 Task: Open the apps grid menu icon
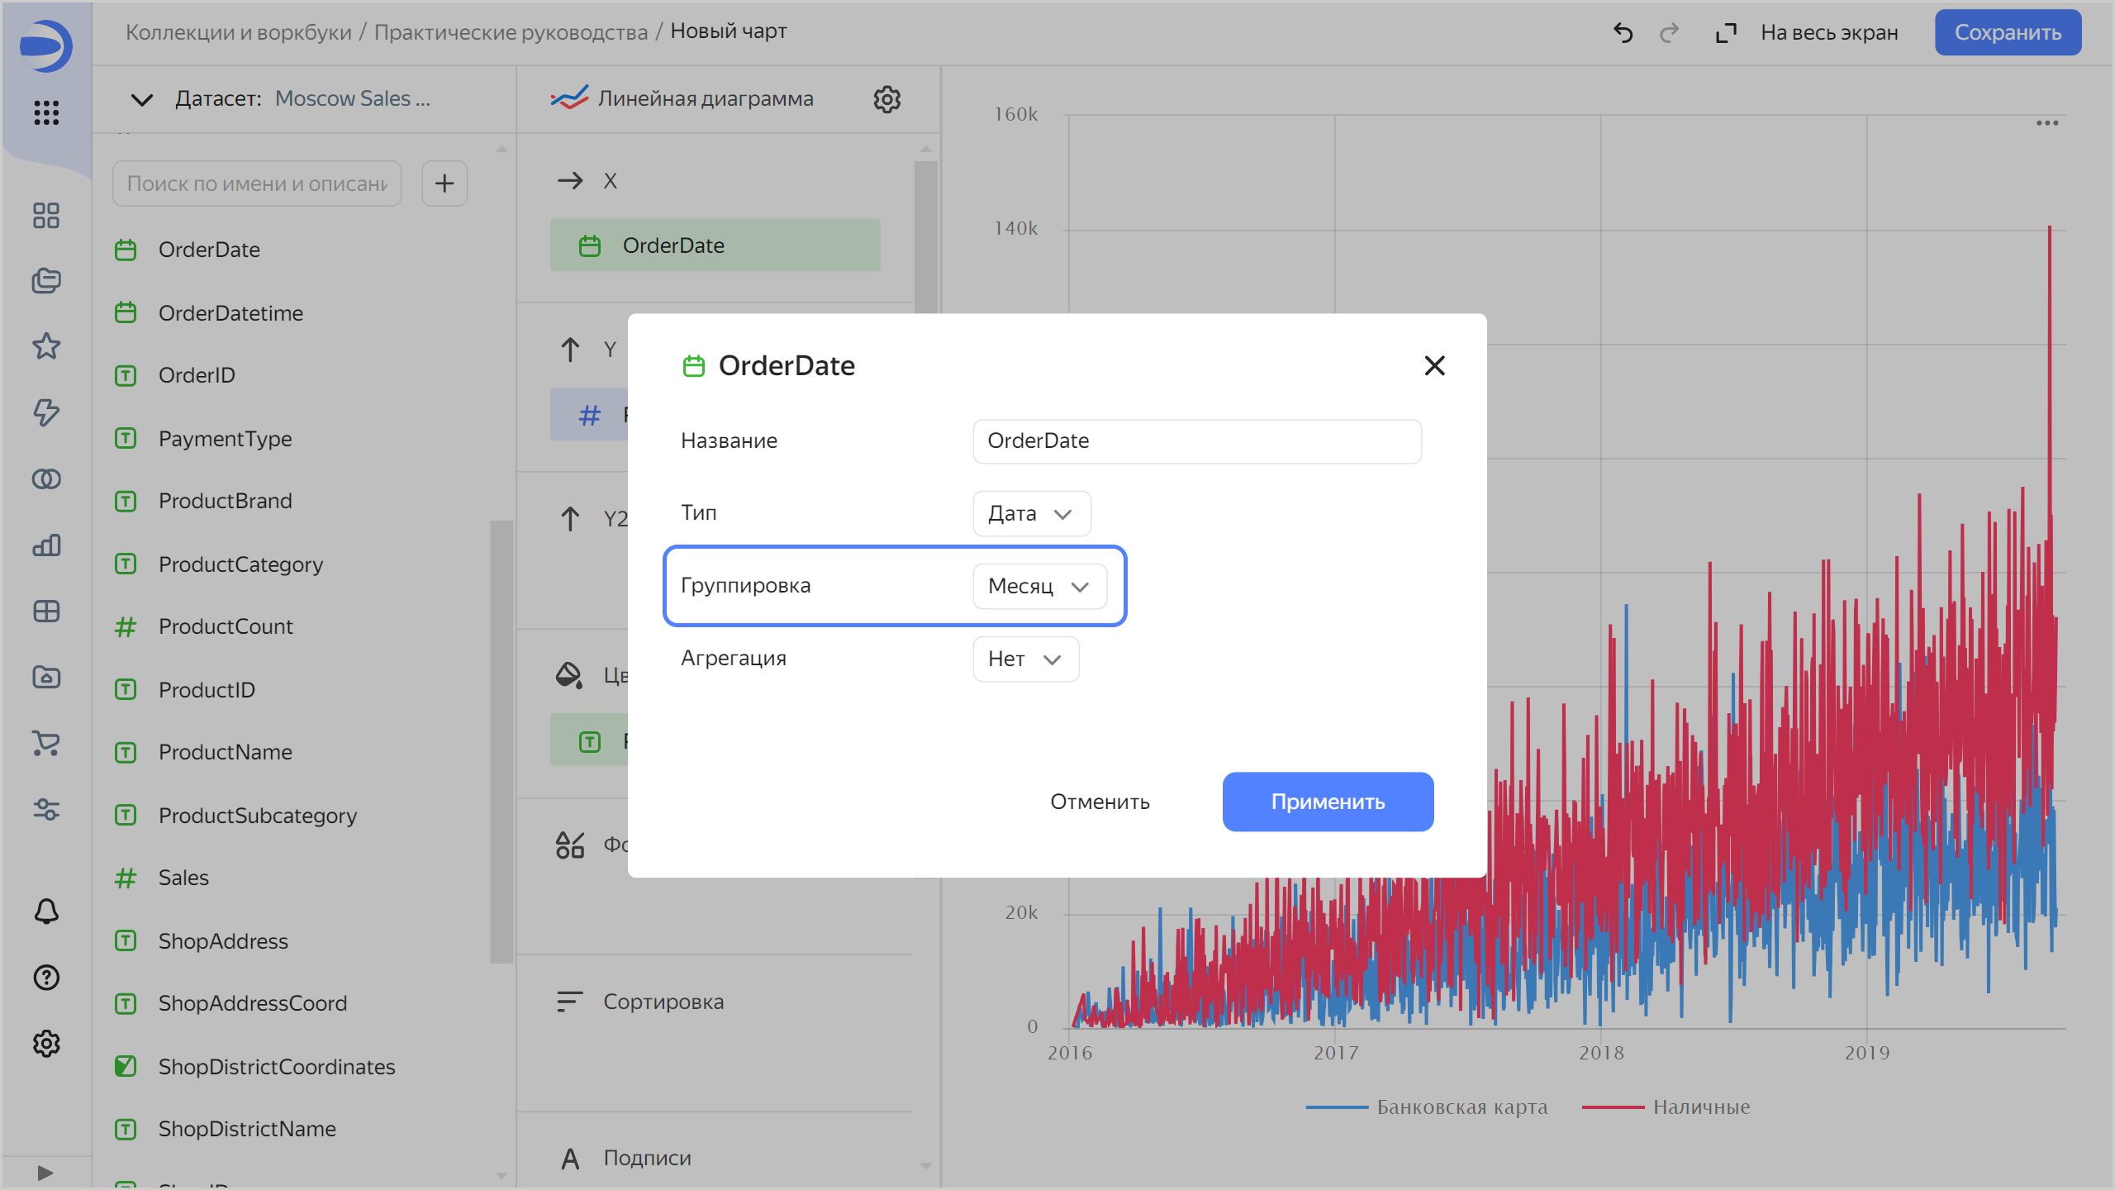point(46,112)
